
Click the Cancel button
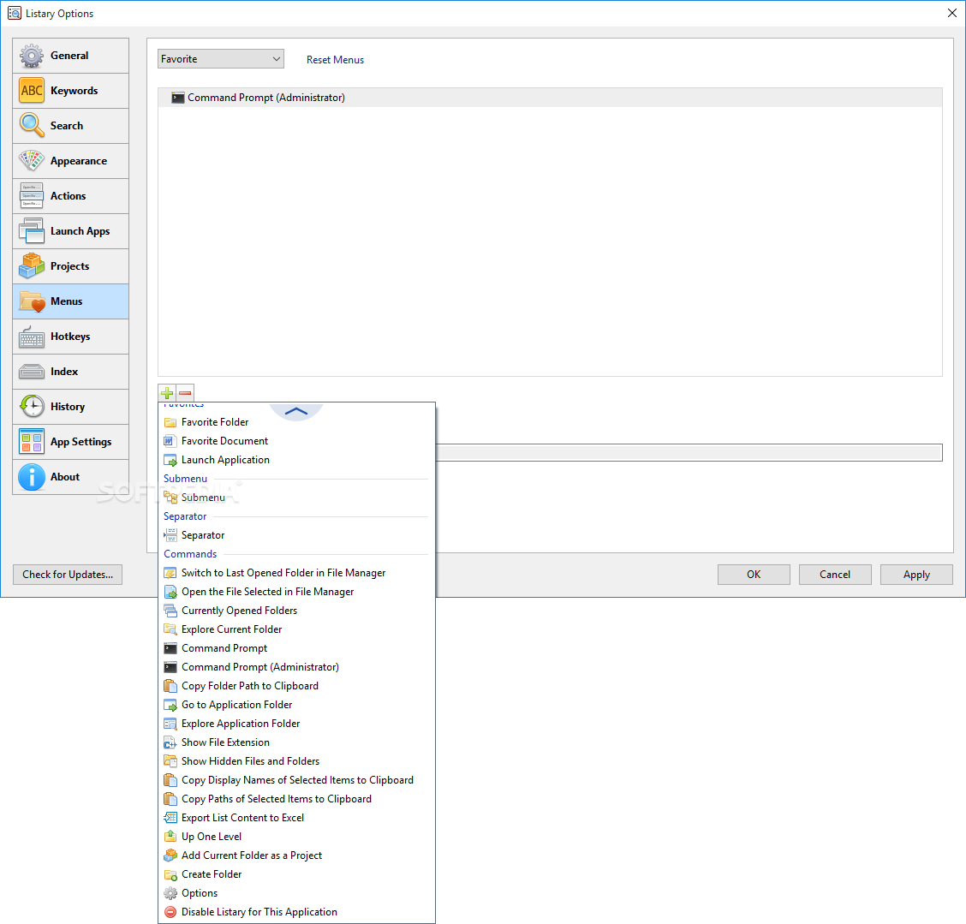(x=835, y=575)
